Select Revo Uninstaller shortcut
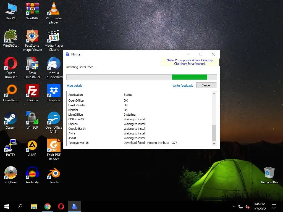The width and height of the screenshot is (283, 212). (32, 68)
